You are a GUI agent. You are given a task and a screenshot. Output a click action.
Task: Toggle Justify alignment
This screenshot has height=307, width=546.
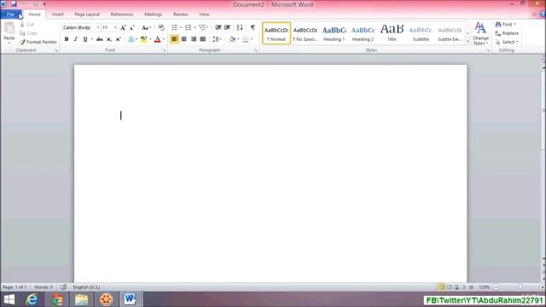click(203, 39)
